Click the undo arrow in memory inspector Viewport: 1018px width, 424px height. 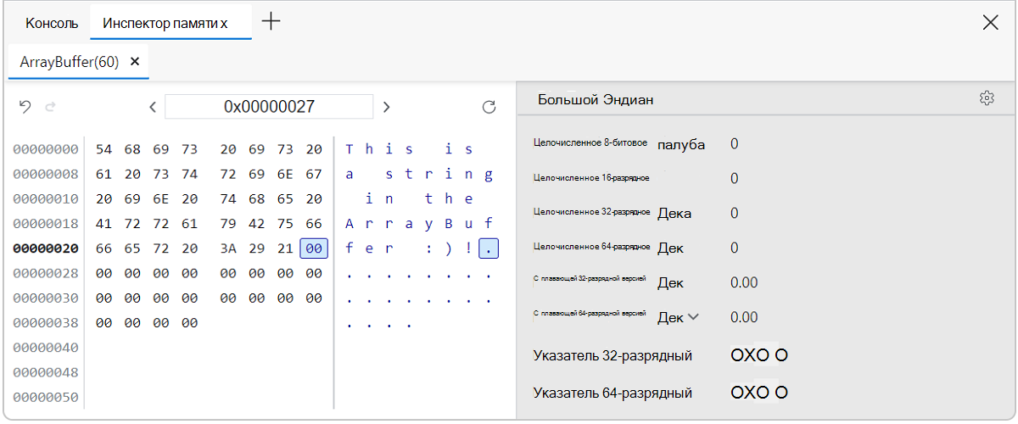coord(25,107)
